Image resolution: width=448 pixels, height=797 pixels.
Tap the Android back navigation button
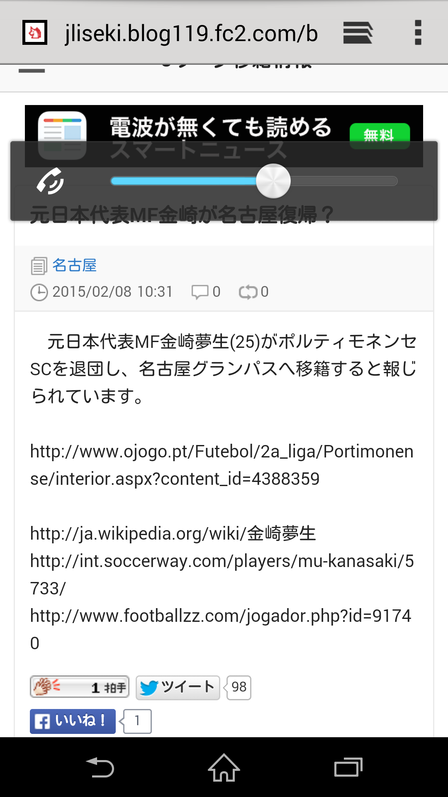pos(100,767)
